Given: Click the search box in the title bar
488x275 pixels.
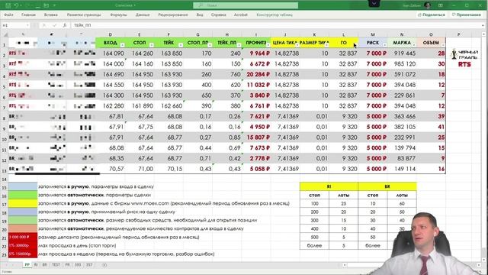Looking at the screenshot, I should (x=246, y=5).
